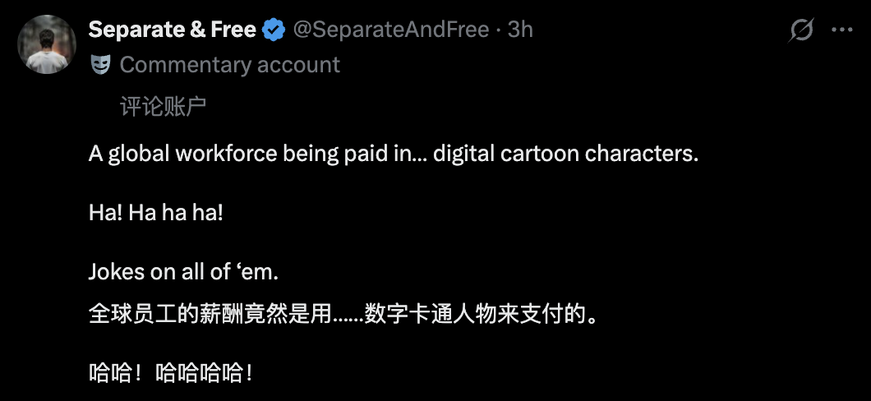Viewport: 871px width, 401px height.
Task: Open the three-dot more options menu
Action: (842, 30)
